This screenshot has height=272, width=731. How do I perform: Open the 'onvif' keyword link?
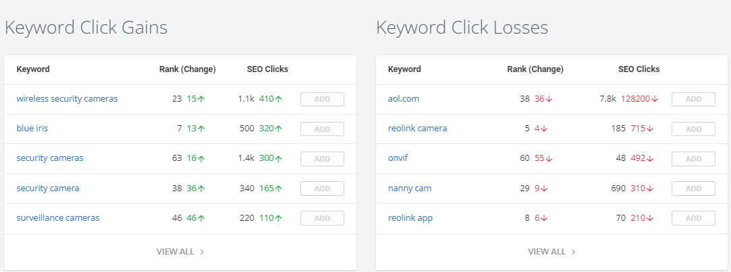[398, 158]
